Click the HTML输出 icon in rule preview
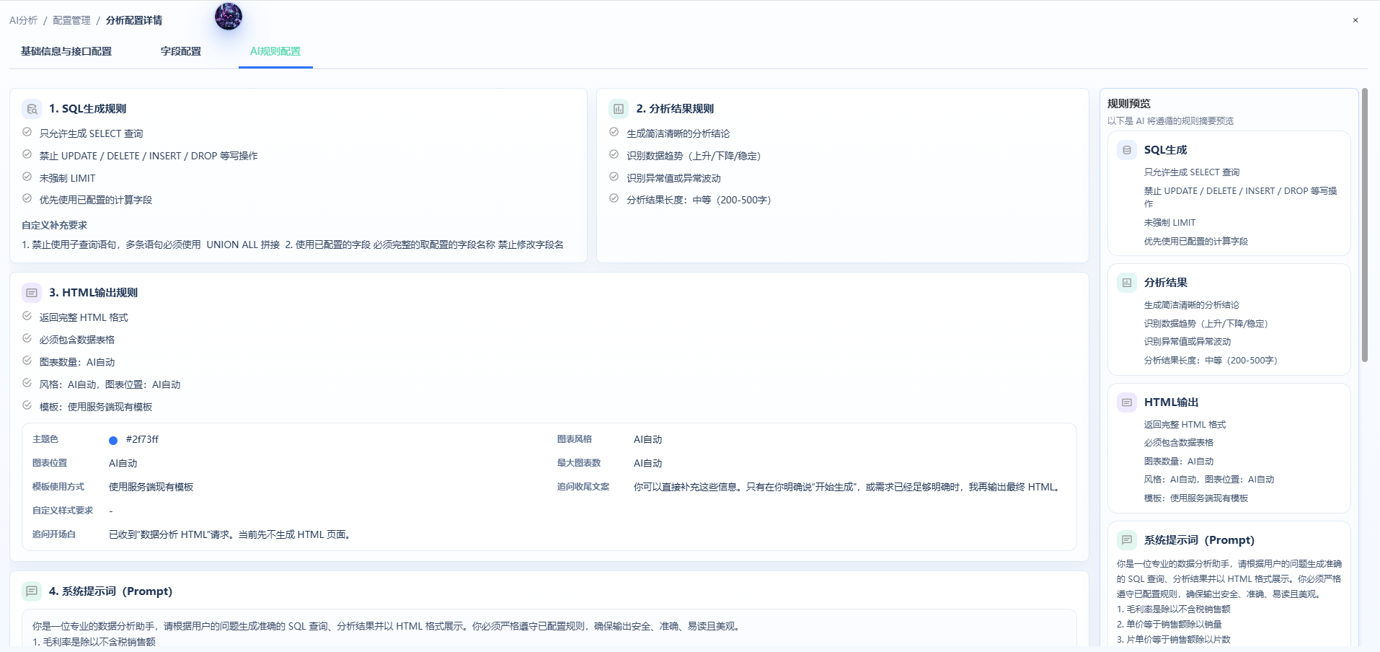Image resolution: width=1380 pixels, height=652 pixels. (1127, 402)
